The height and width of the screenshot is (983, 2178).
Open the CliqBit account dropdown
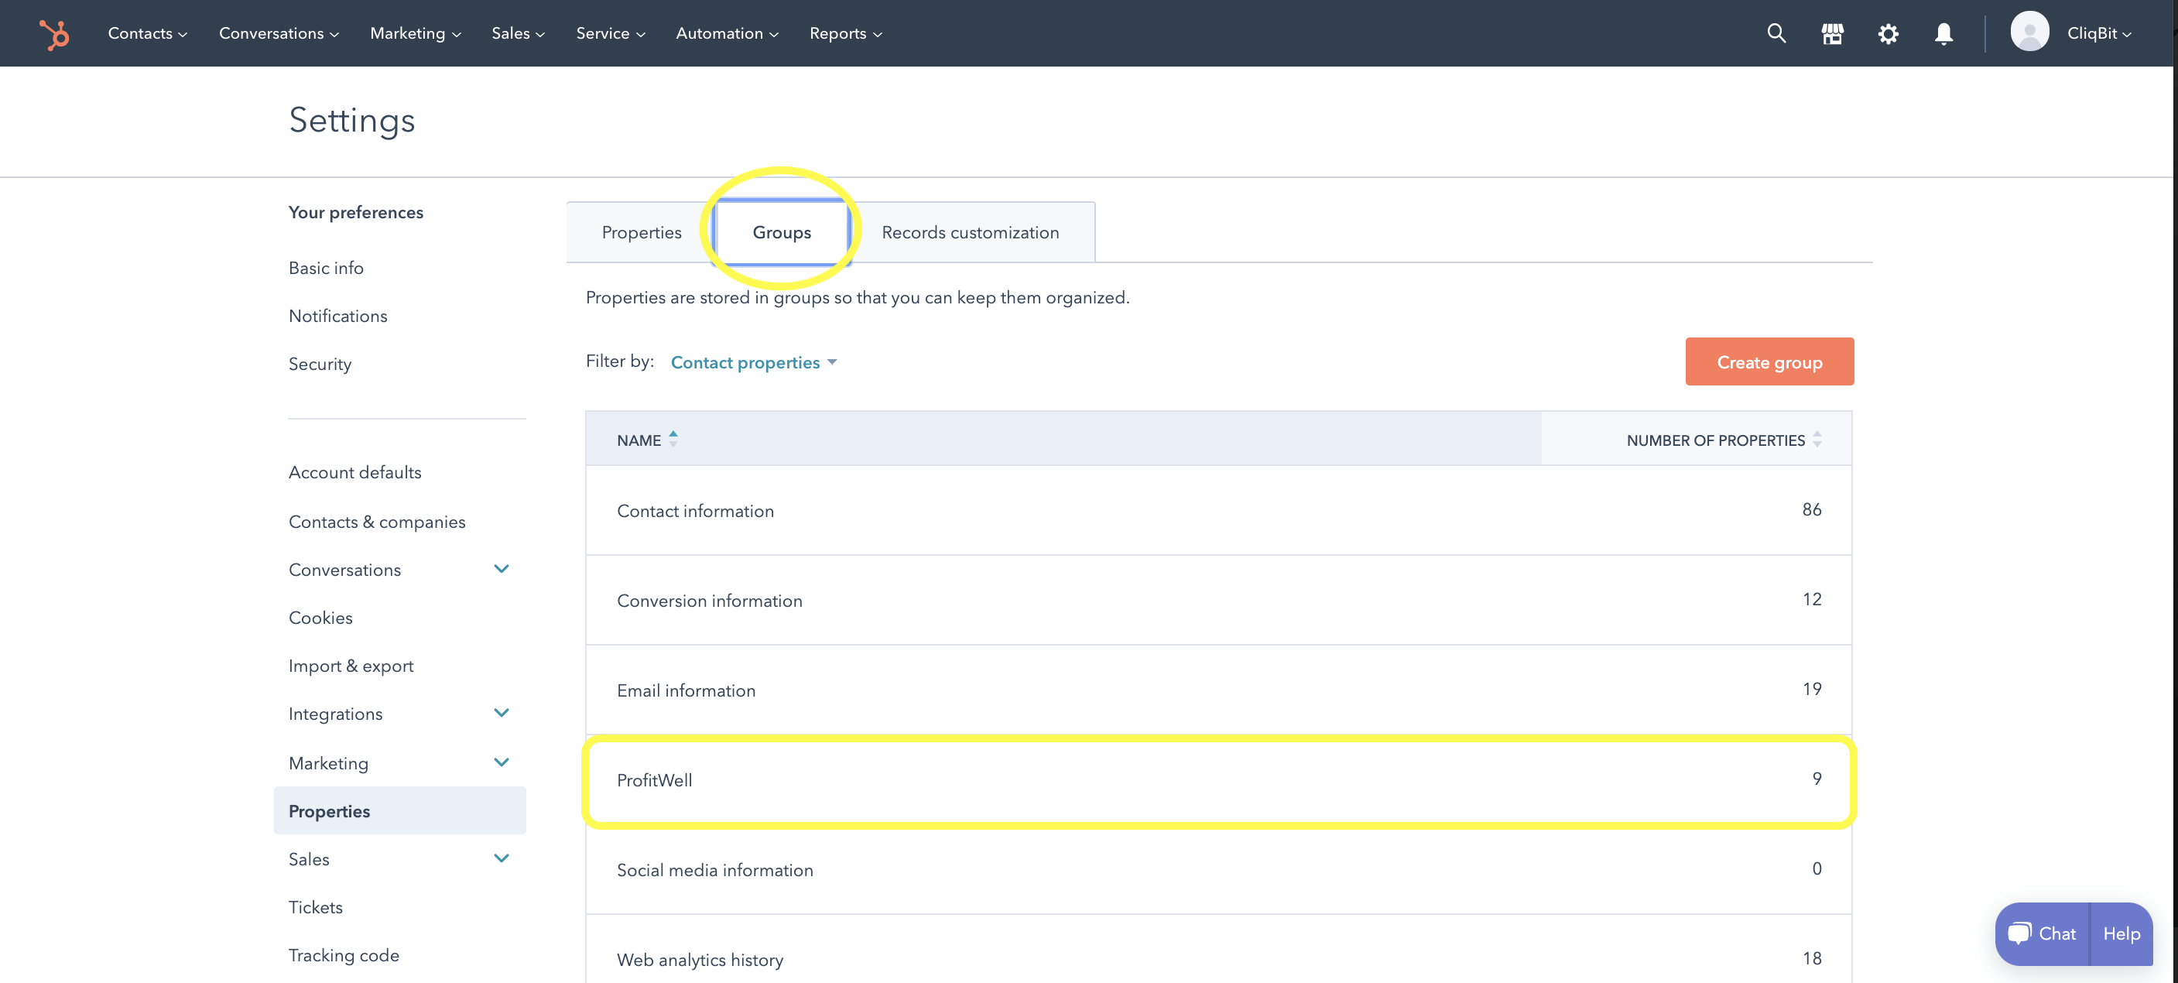(x=2098, y=34)
